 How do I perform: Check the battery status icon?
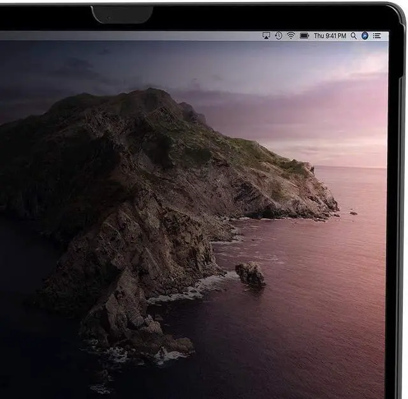(304, 36)
